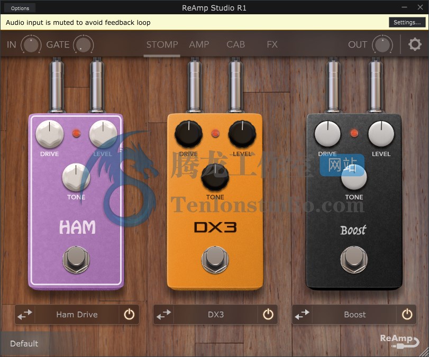Click the HAM name on the purple pedal

click(x=77, y=227)
